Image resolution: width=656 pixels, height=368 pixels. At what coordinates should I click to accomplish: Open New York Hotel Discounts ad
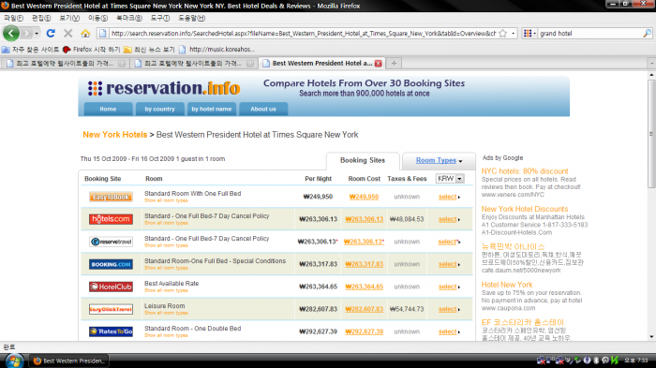coord(525,209)
